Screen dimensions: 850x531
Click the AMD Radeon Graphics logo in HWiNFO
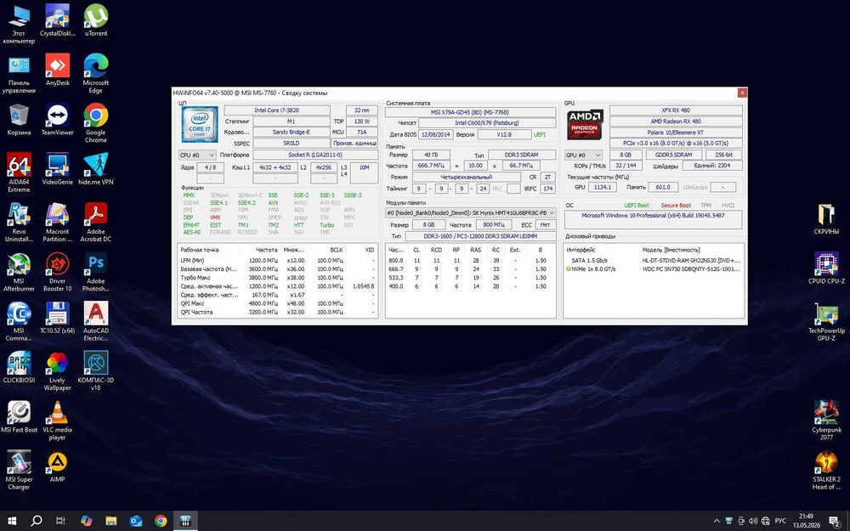[585, 125]
